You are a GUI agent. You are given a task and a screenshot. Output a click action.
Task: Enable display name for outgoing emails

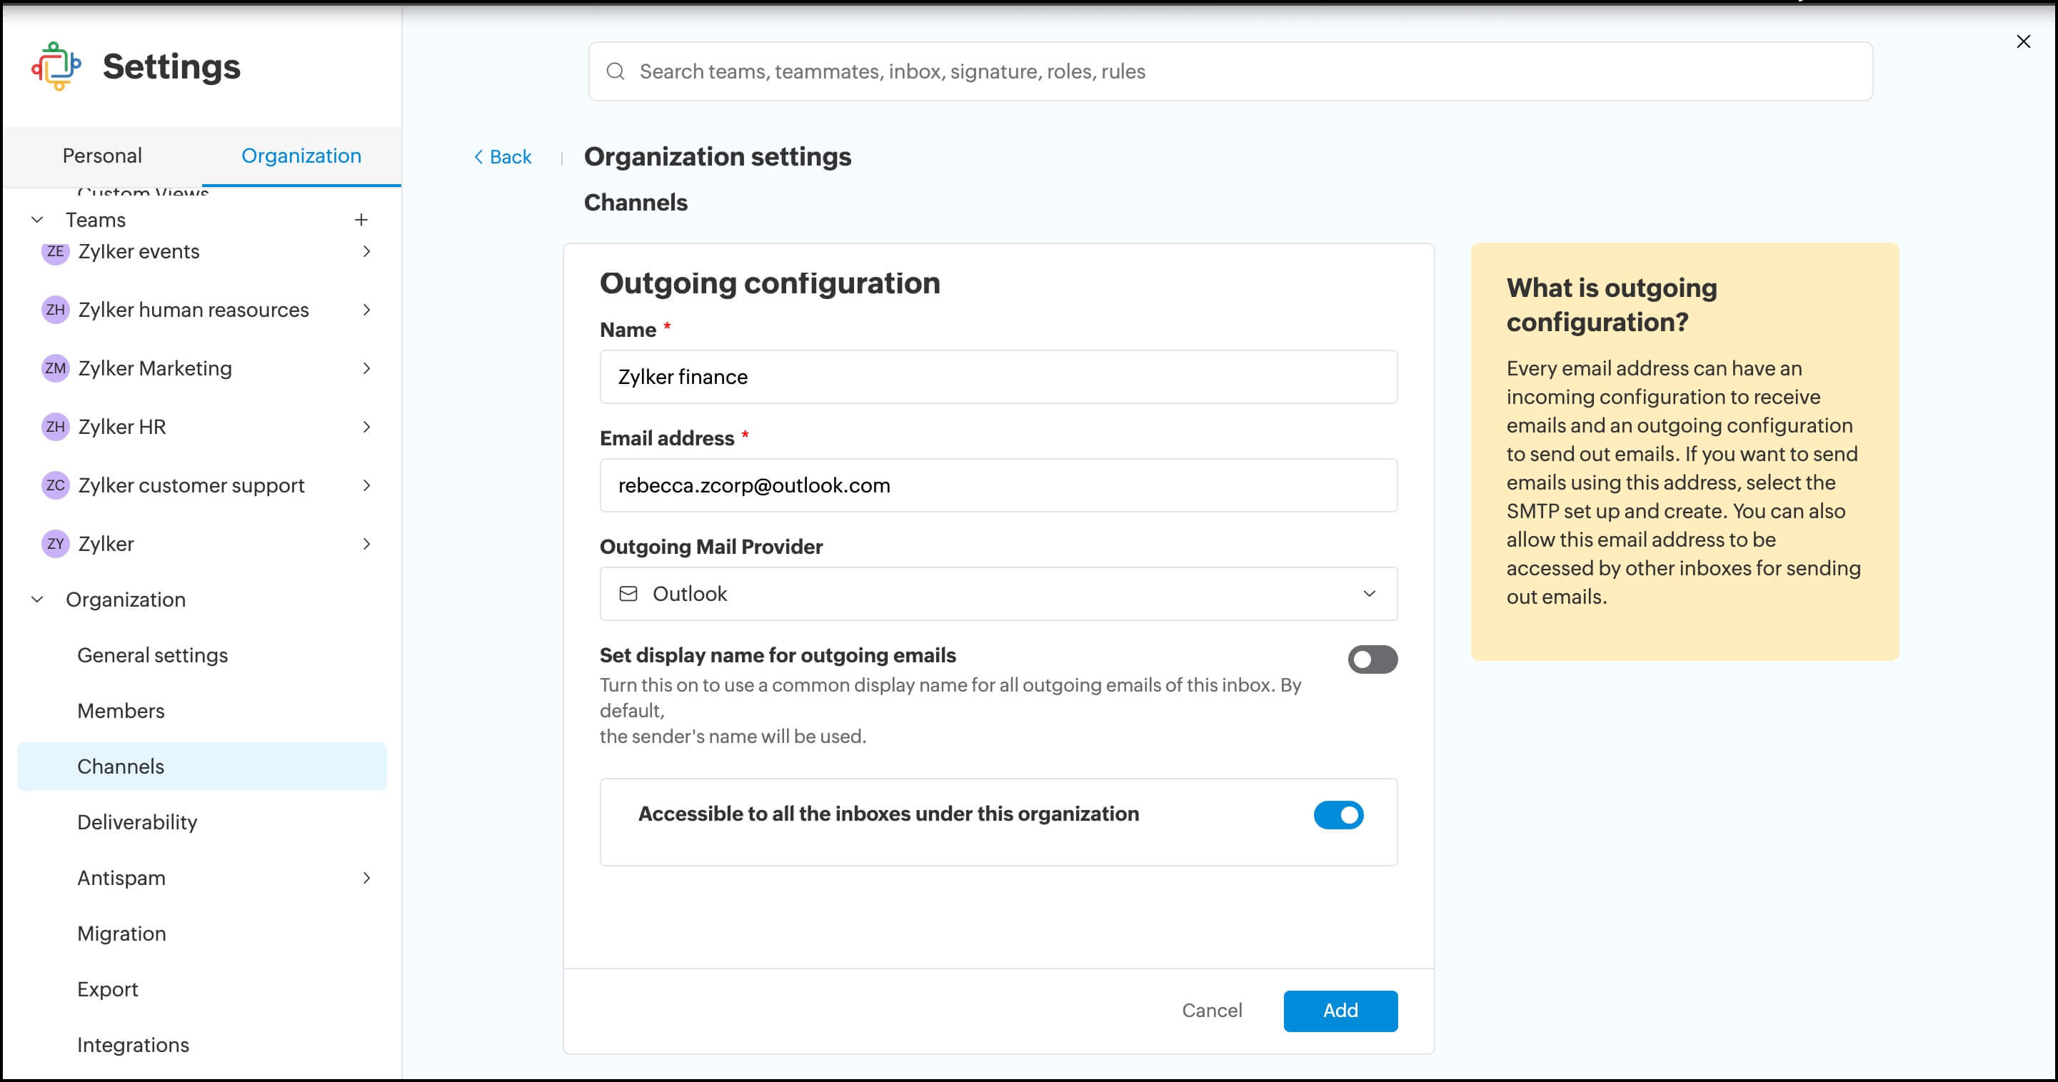coord(1372,659)
